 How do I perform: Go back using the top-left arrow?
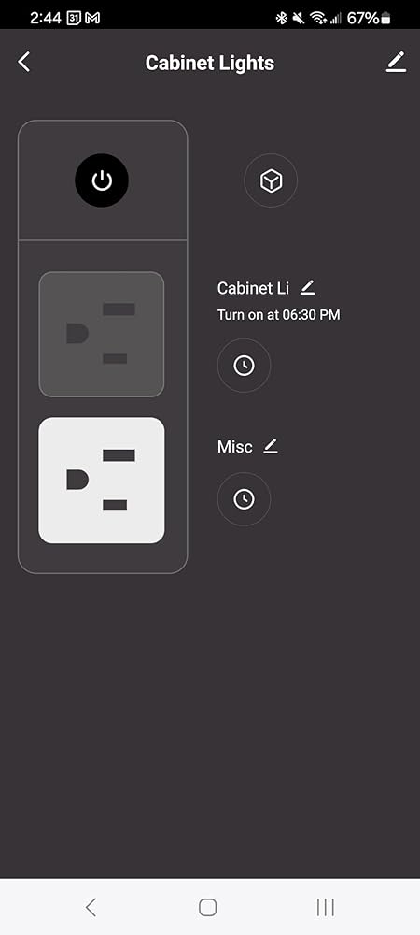click(x=23, y=62)
